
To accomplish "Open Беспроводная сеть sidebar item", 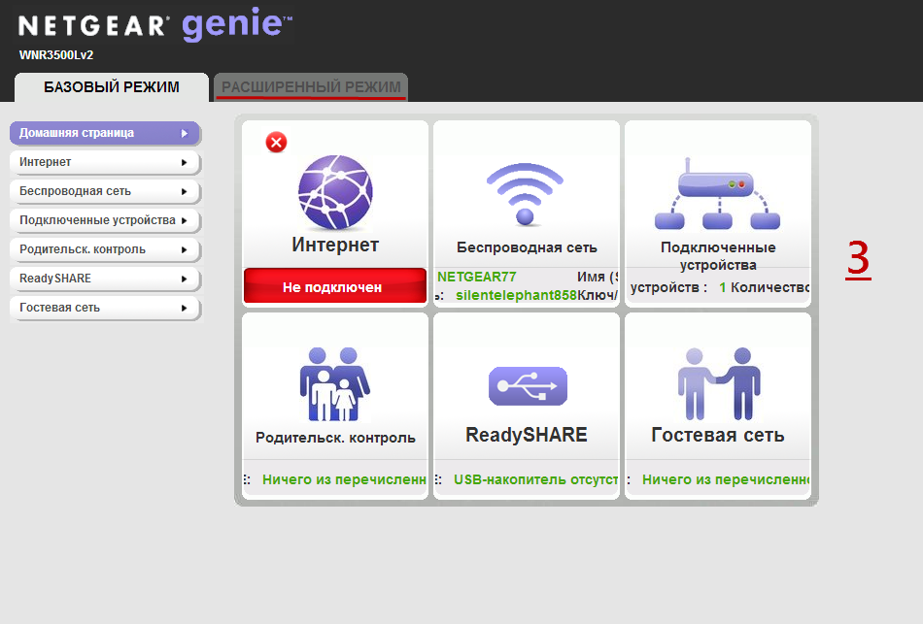I will coord(105,191).
